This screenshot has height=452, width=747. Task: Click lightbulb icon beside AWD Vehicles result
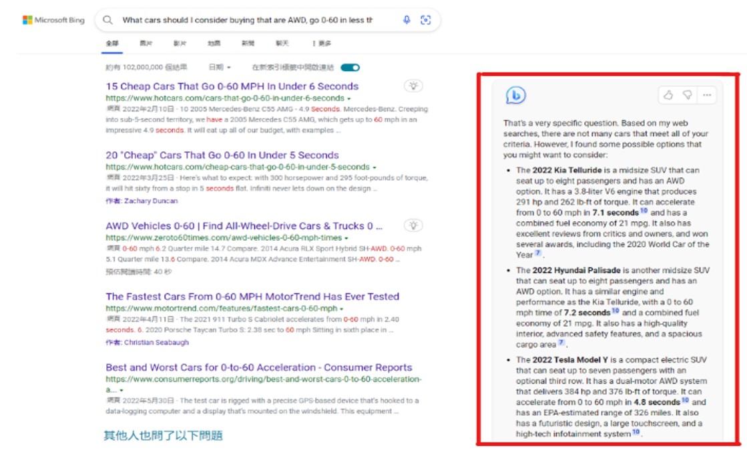coord(413,225)
